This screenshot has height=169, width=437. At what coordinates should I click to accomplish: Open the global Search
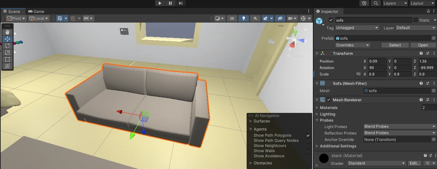(375, 3)
